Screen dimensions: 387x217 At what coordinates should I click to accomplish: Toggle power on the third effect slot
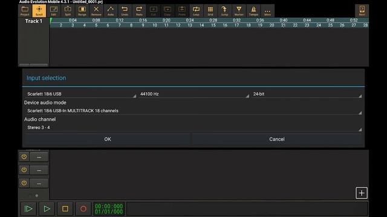pos(24,183)
